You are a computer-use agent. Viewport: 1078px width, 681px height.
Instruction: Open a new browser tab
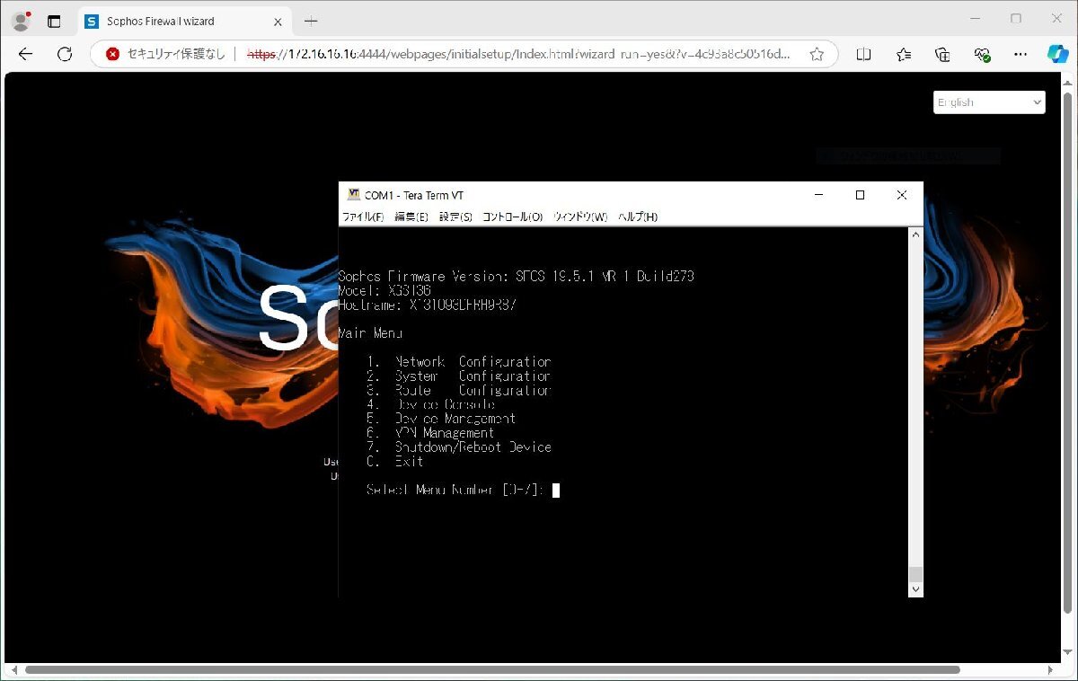pyautogui.click(x=311, y=21)
